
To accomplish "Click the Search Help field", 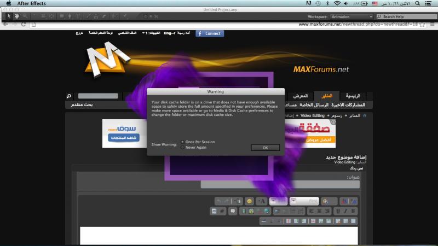I will pyautogui.click(x=406, y=17).
